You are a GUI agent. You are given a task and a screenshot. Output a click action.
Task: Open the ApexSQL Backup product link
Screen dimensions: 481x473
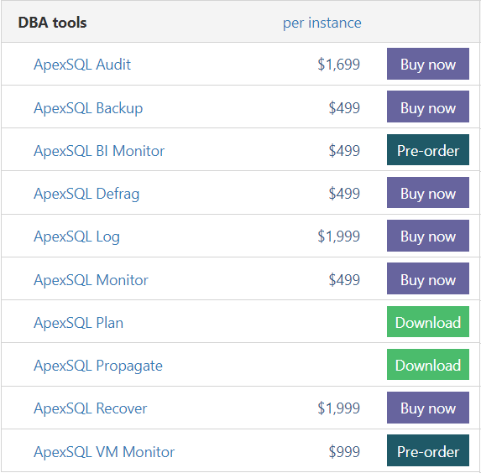(88, 108)
